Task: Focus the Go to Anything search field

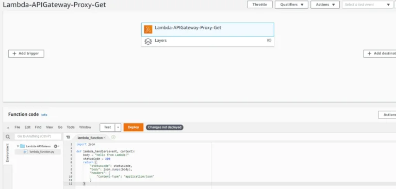Action: (38, 136)
